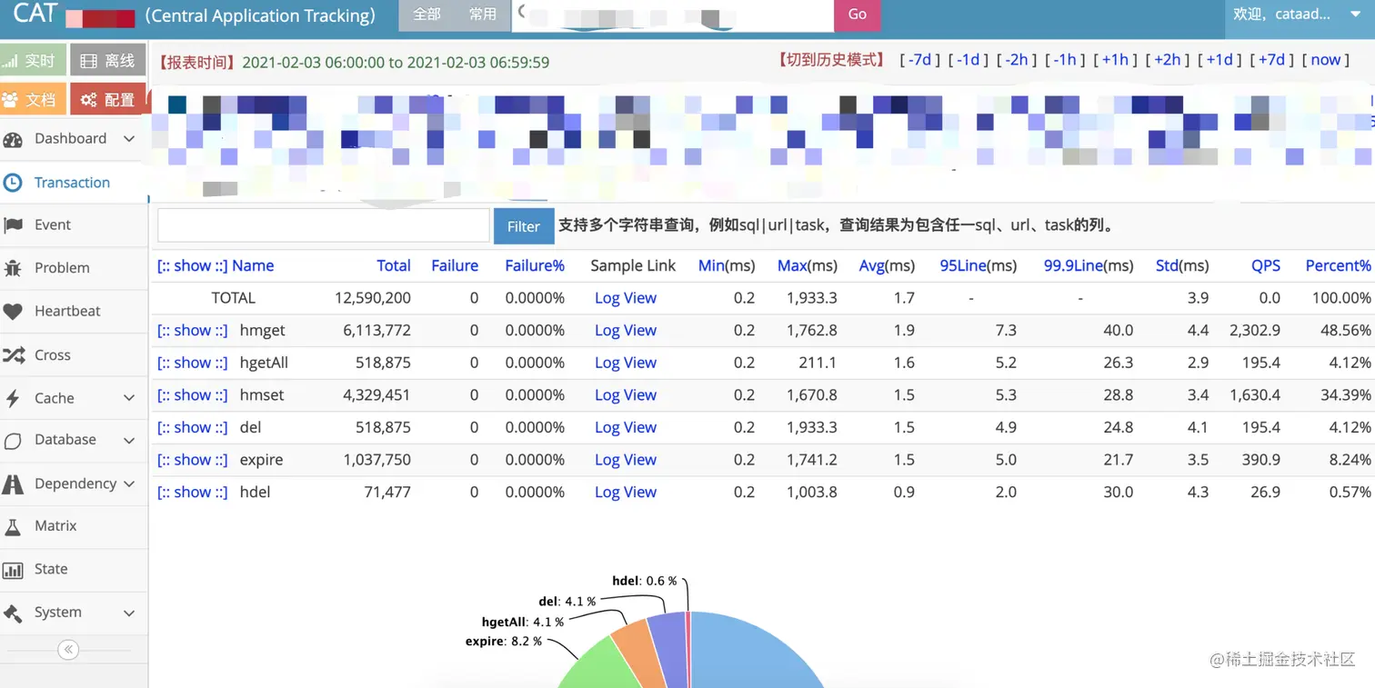This screenshot has width=1375, height=688.
Task: Click the Problem bug icon
Action: point(13,268)
